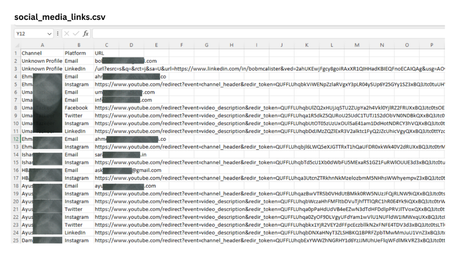Click 'Email' platform cell in row 14
The height and width of the screenshot is (256, 456).
[79, 155]
